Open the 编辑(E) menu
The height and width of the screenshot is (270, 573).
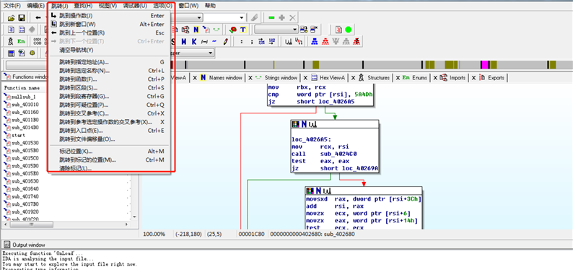point(36,6)
